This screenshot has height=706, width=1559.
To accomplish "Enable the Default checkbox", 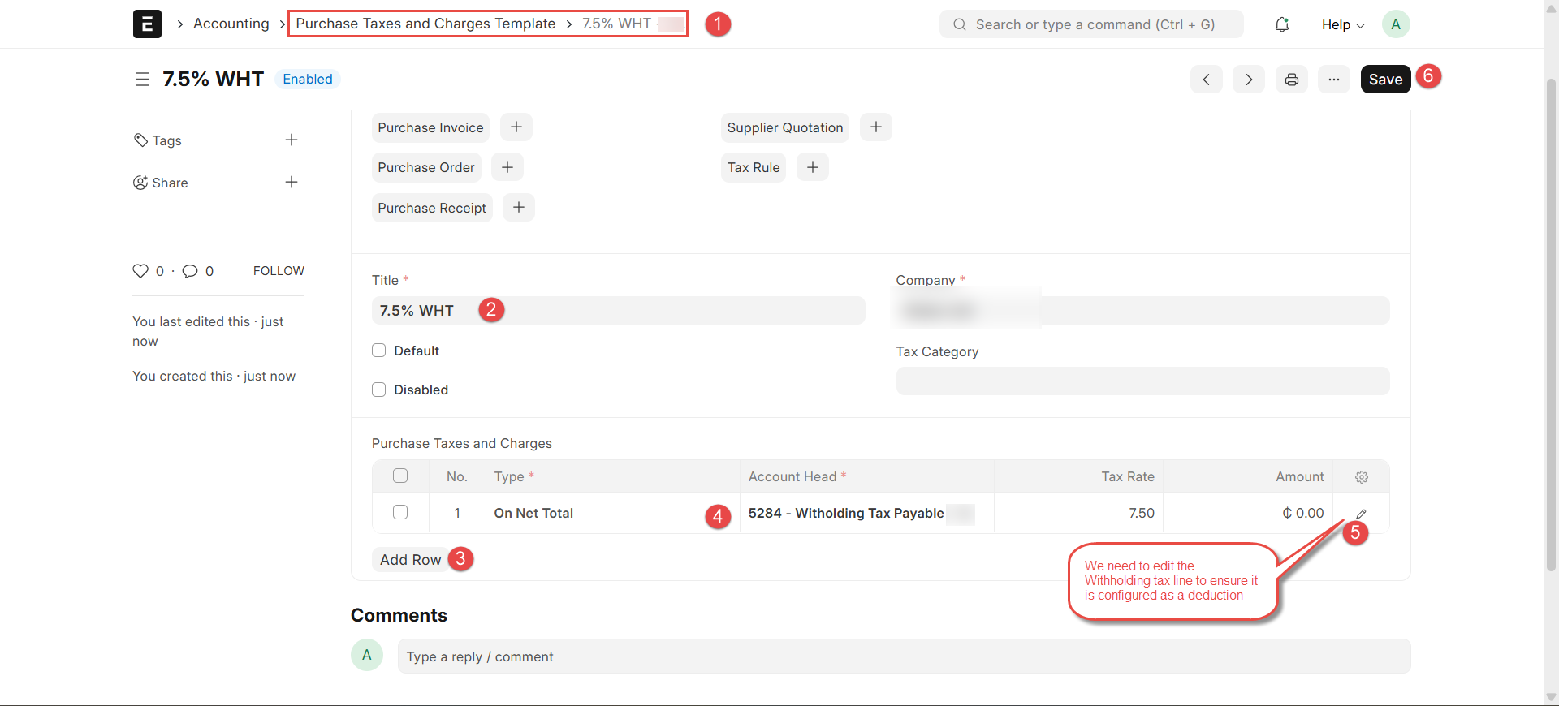I will (379, 351).
